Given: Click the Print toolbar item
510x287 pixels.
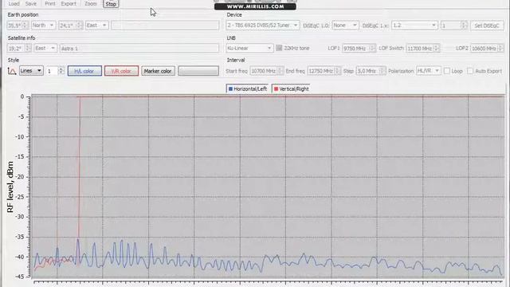Looking at the screenshot, I should (49, 3).
